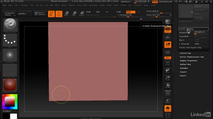
Task: Activate Draw mode button
Action: click(59, 14)
